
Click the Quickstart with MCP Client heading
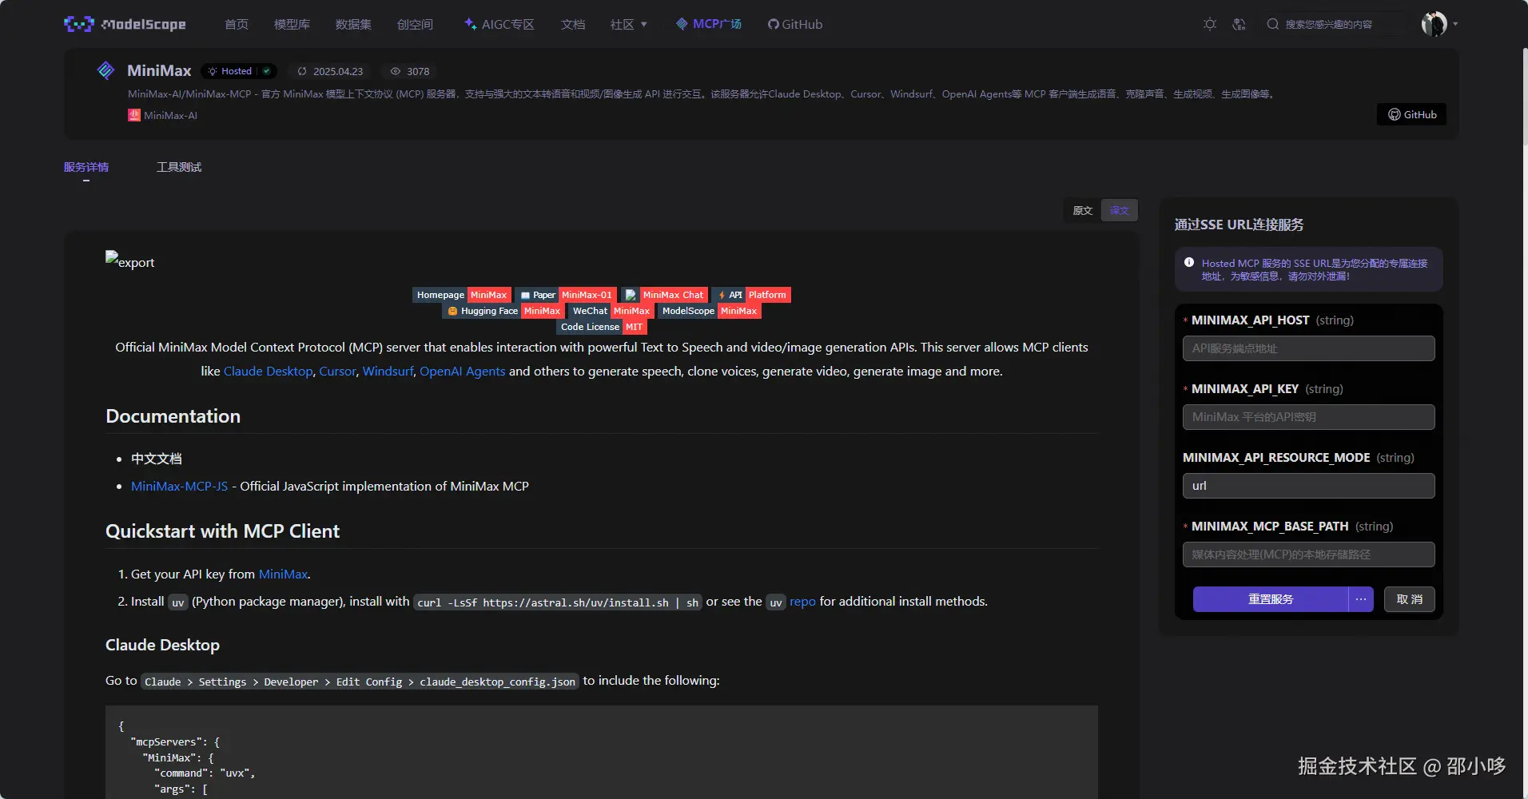click(x=222, y=531)
